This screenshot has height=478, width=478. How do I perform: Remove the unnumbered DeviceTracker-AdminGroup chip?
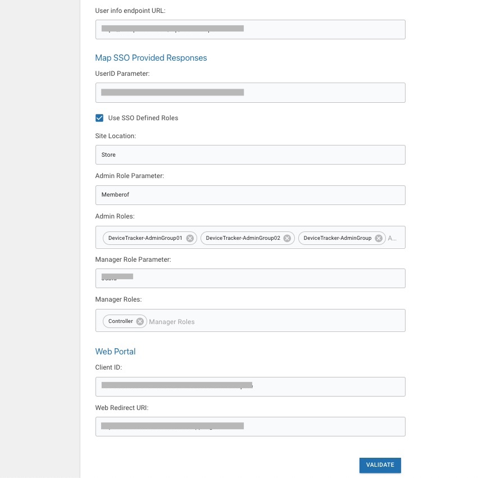[379, 238]
